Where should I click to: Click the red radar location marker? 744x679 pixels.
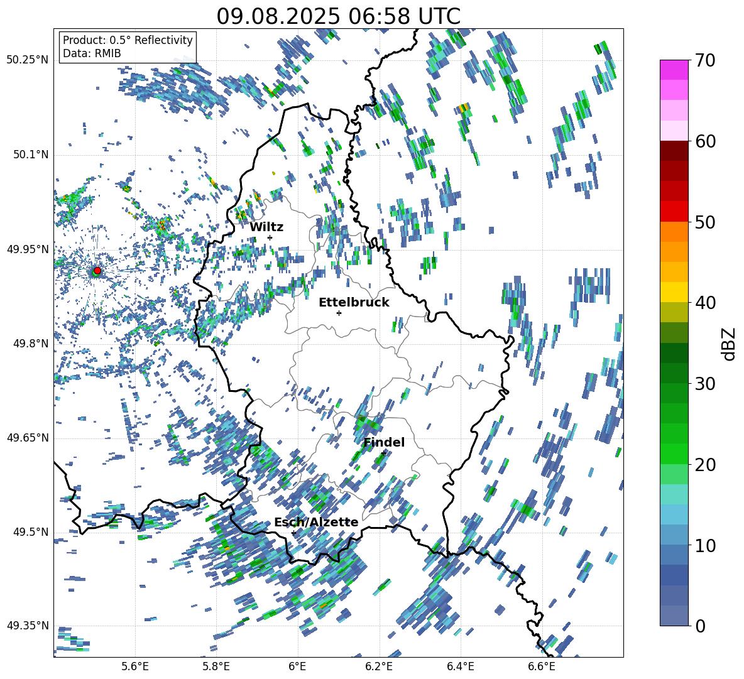click(97, 271)
